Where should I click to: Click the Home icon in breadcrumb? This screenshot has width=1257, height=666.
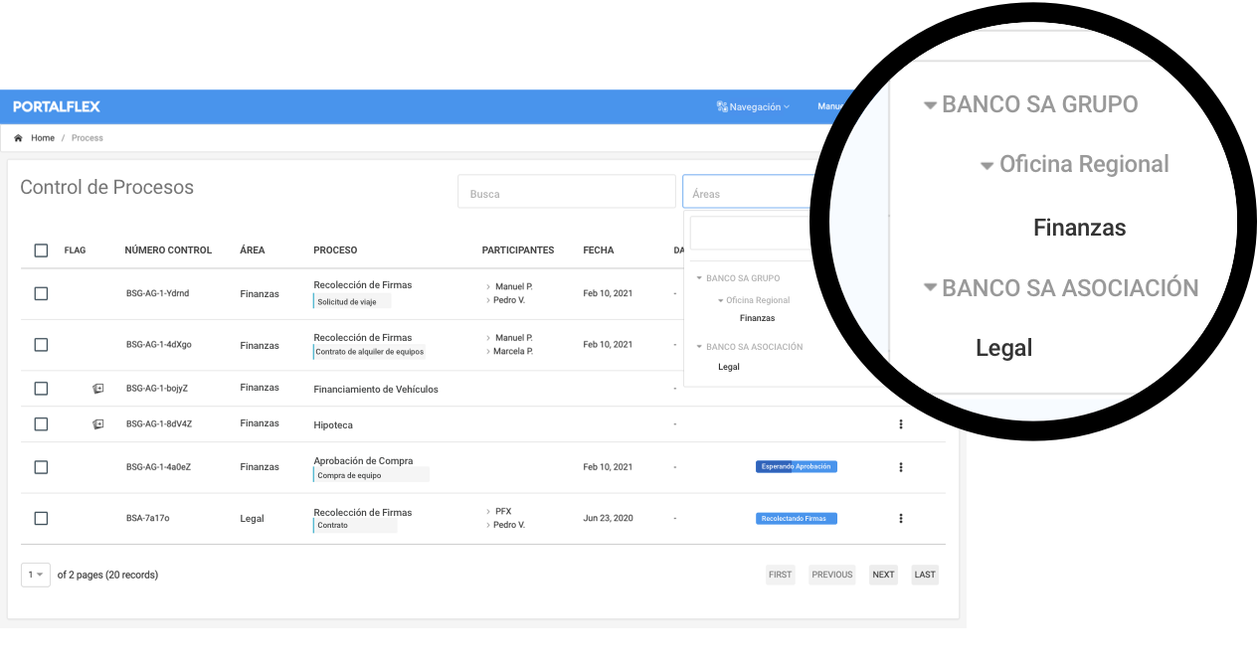18,138
